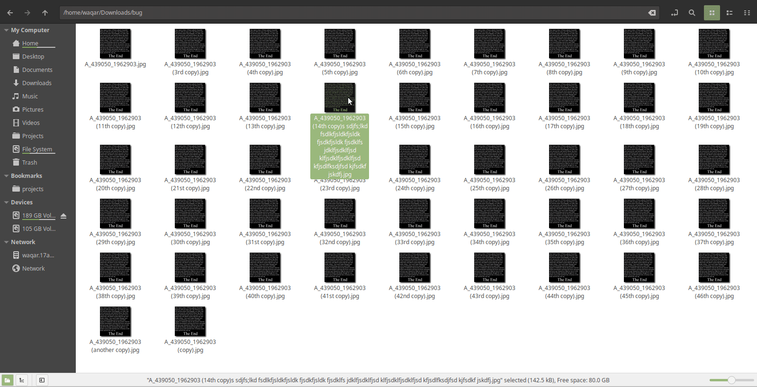This screenshot has height=387, width=757.
Task: Clear the location bar path
Action: [652, 13]
